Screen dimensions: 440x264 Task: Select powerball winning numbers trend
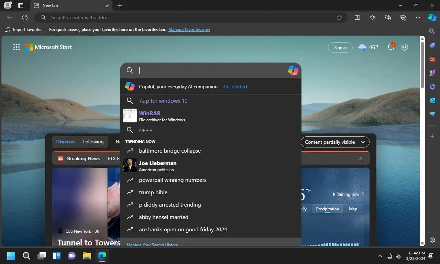pos(210,180)
